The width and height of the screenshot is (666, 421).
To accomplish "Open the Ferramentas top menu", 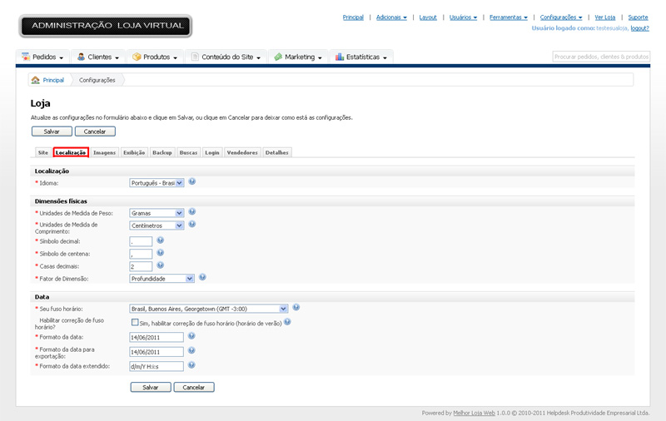I will point(509,17).
